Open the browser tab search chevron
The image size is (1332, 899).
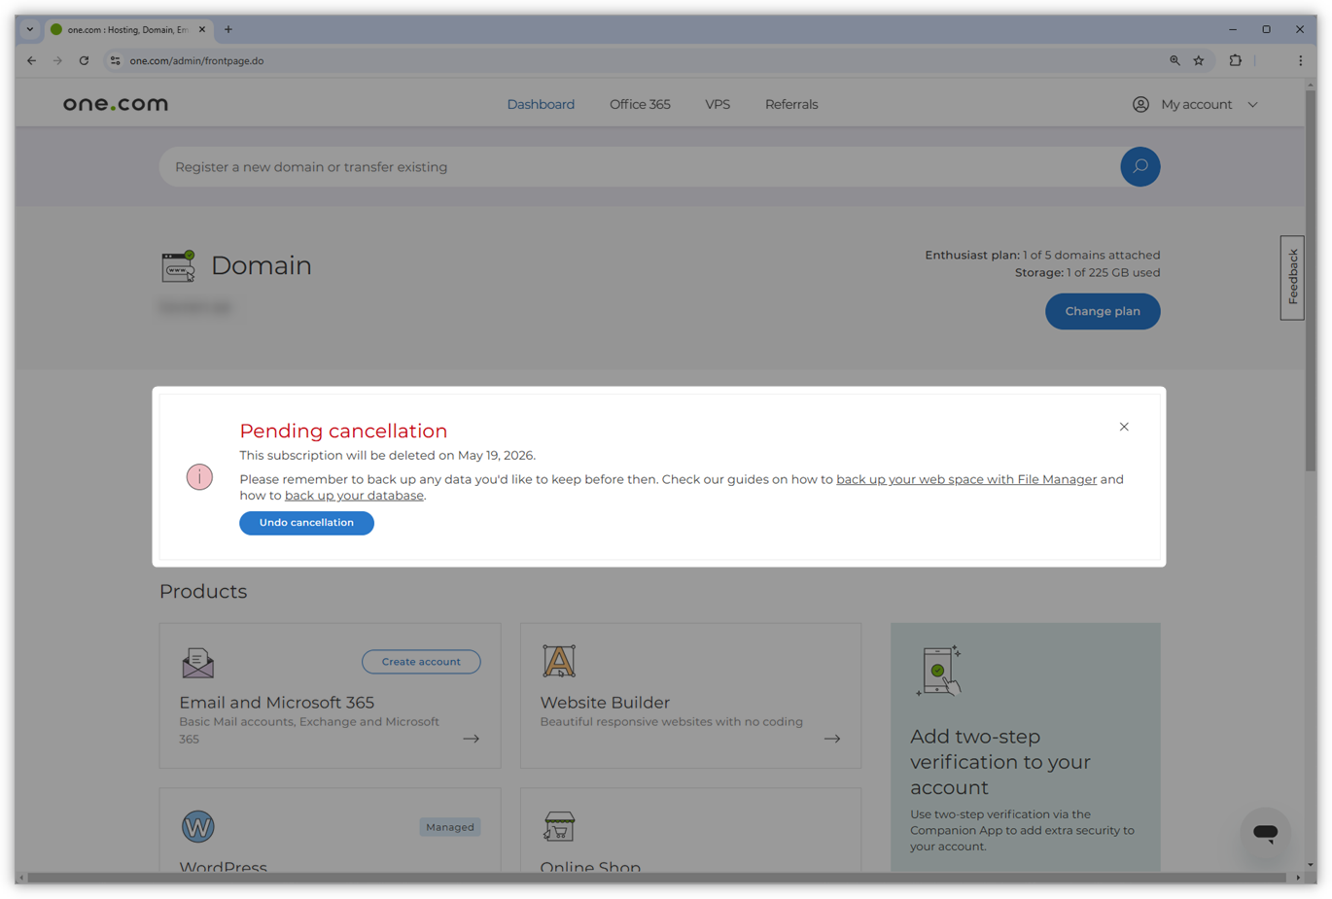[x=29, y=29]
